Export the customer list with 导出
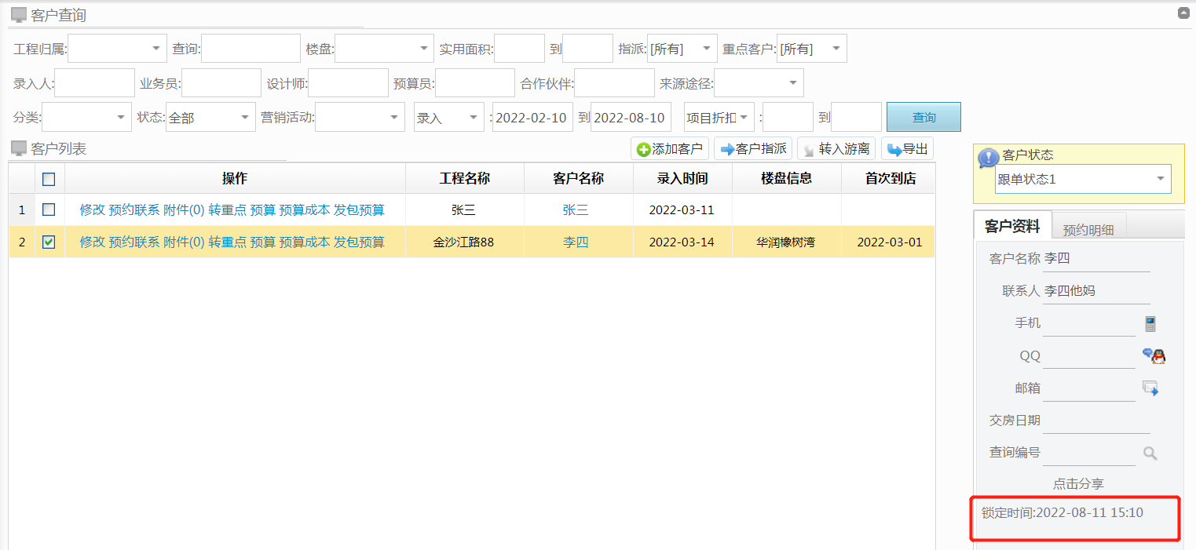 (x=907, y=149)
